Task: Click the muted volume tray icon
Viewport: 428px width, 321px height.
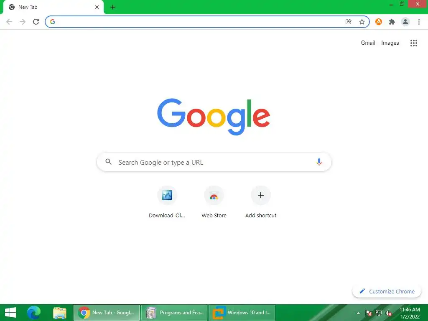Action: click(x=389, y=313)
